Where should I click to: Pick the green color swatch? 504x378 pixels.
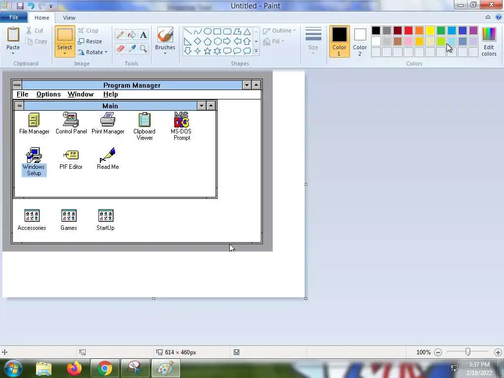[441, 31]
